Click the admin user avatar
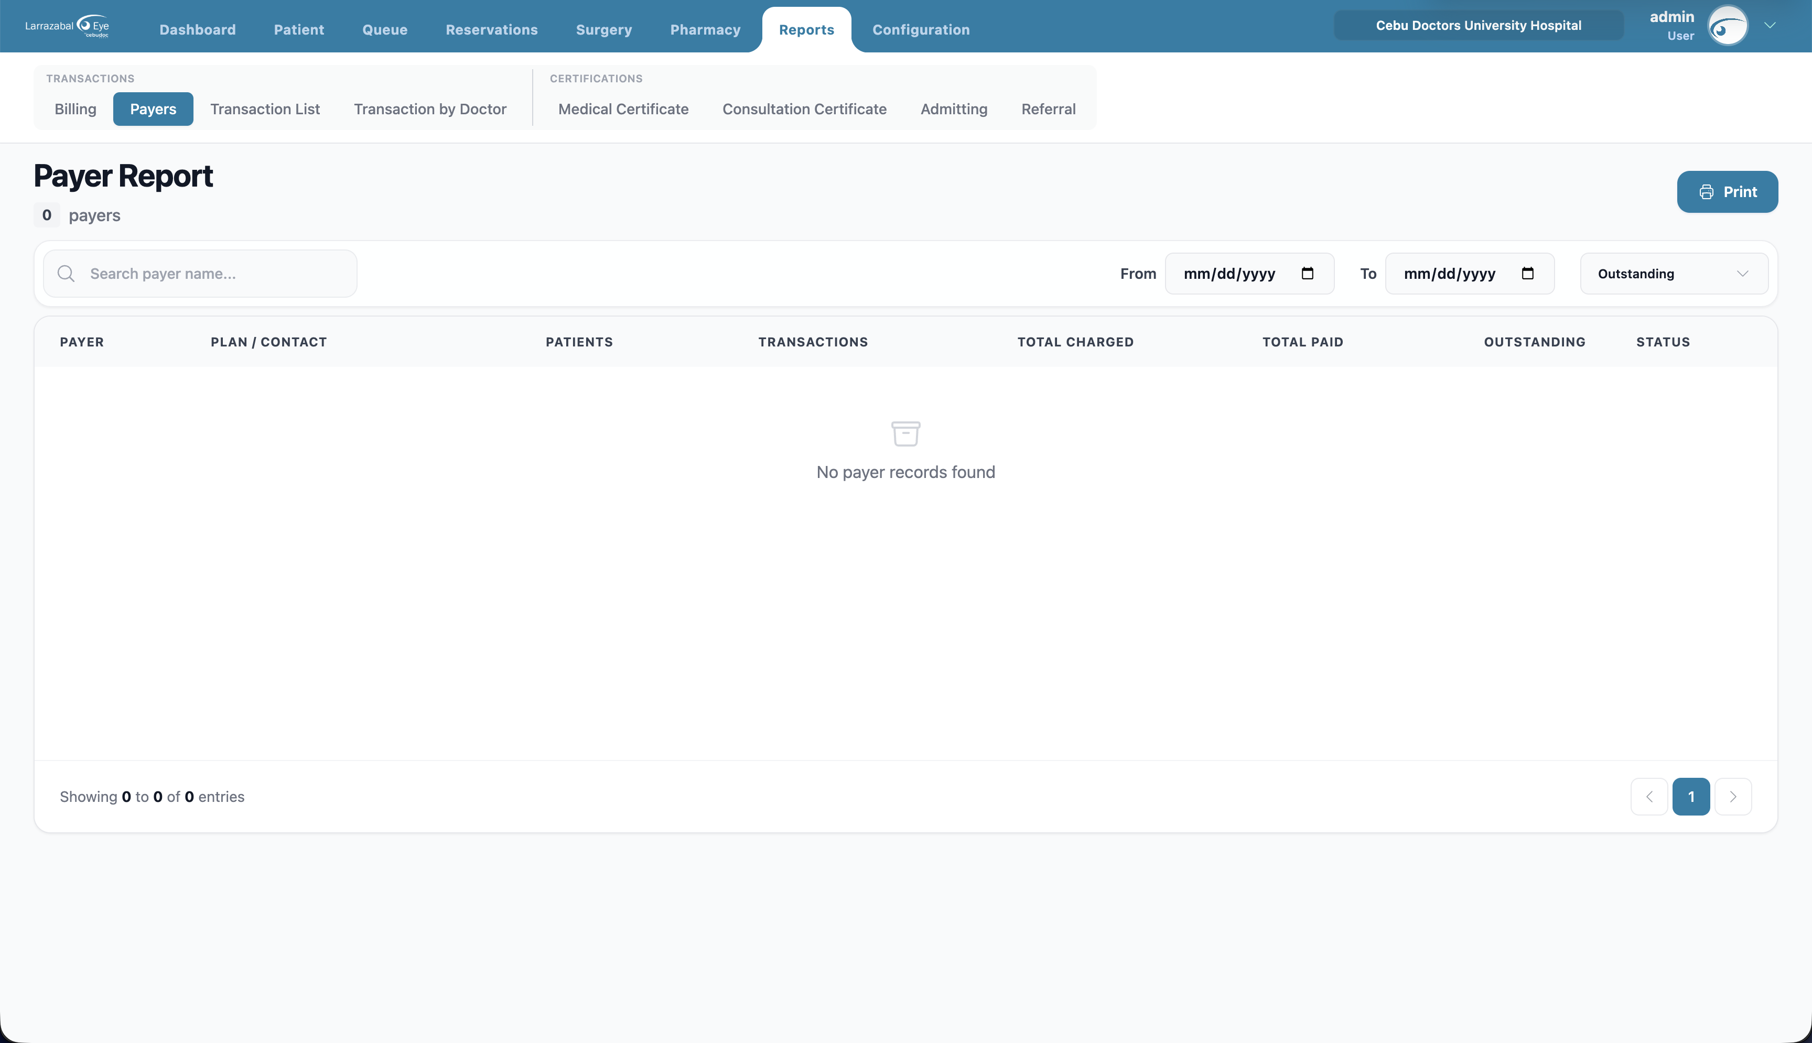Viewport: 1812px width, 1043px height. coord(1728,26)
